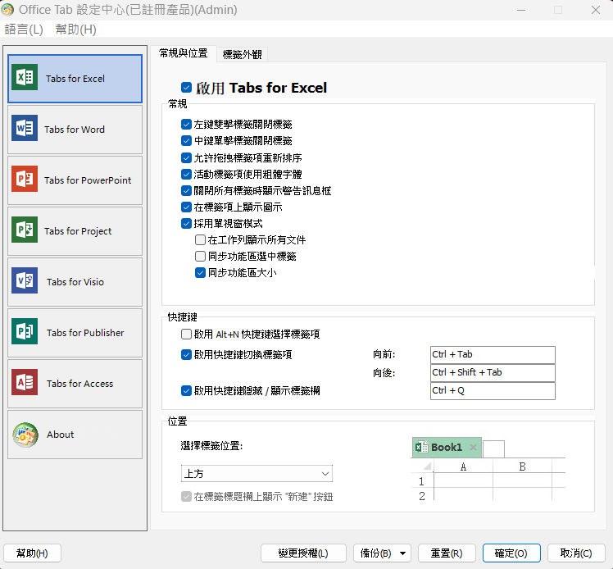Select the Visio icon in sidebar

25,280
